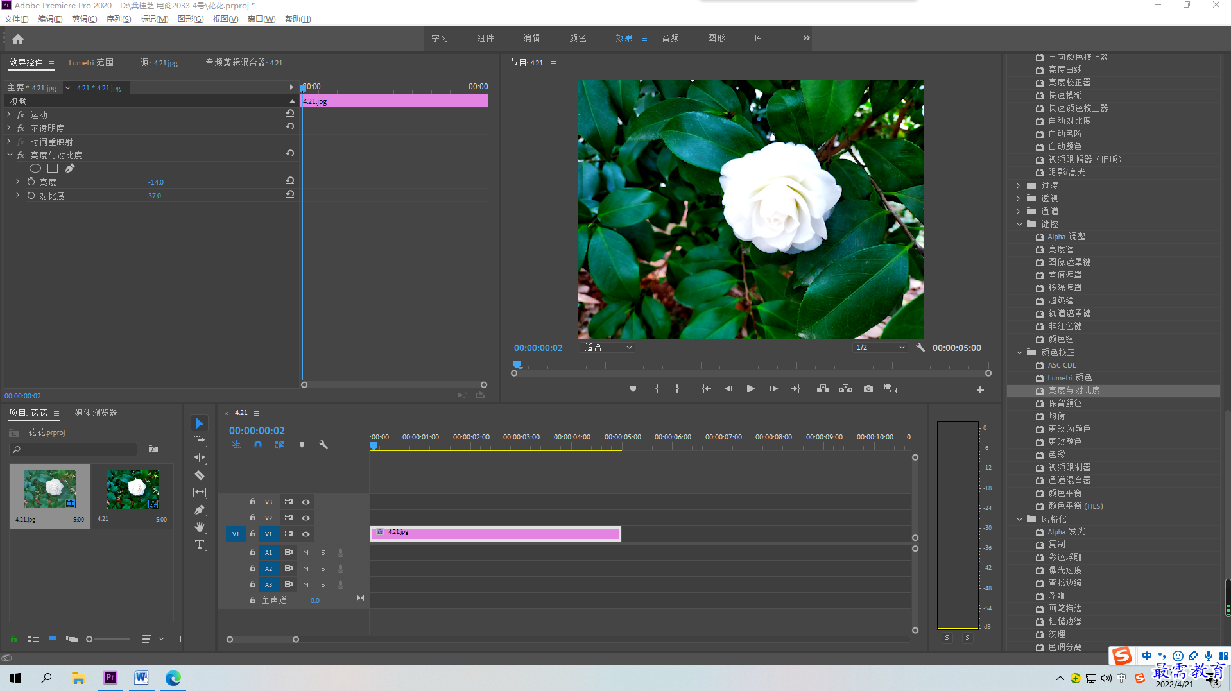Toggle timeline snap magnet
This screenshot has width=1231, height=691.
pos(258,445)
